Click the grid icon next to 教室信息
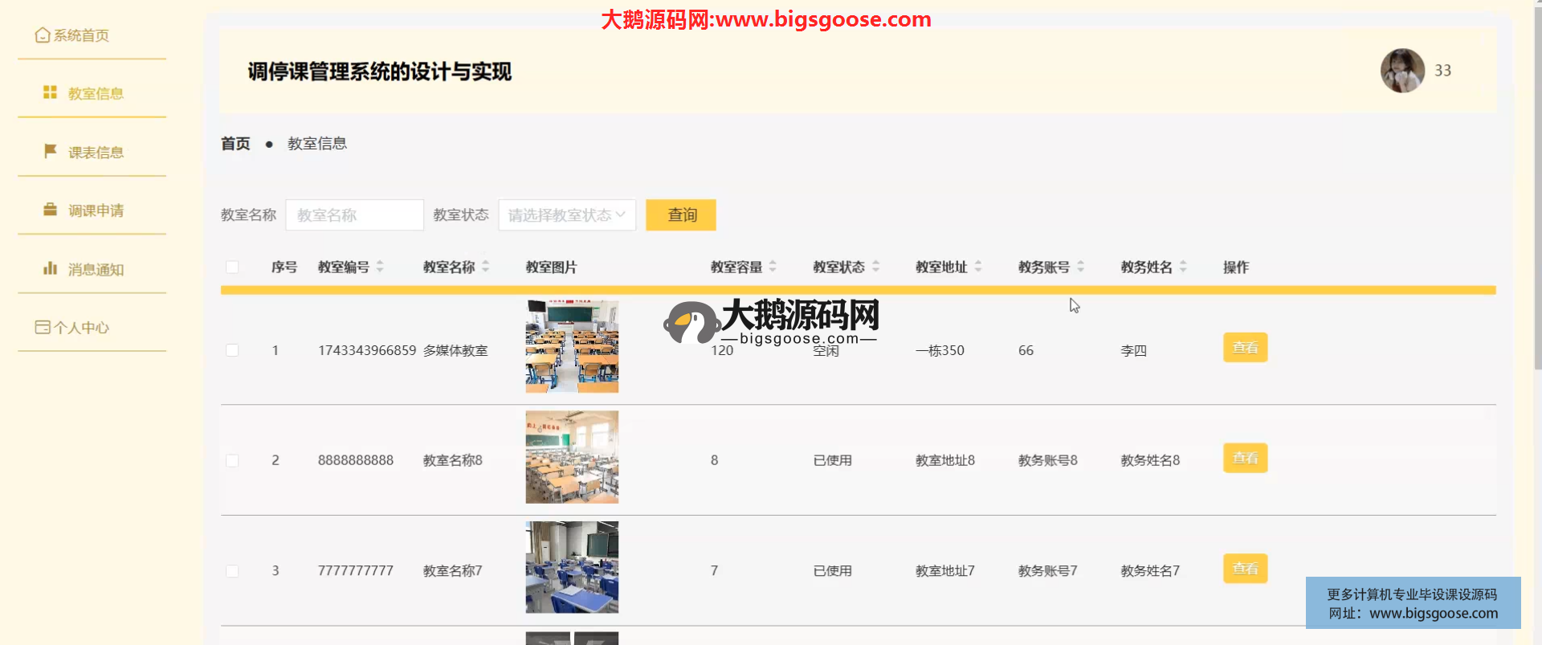The width and height of the screenshot is (1542, 645). [50, 93]
